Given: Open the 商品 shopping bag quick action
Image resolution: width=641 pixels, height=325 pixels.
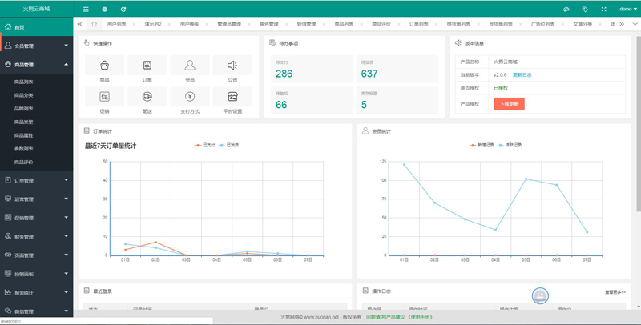Looking at the screenshot, I should coord(105,66).
